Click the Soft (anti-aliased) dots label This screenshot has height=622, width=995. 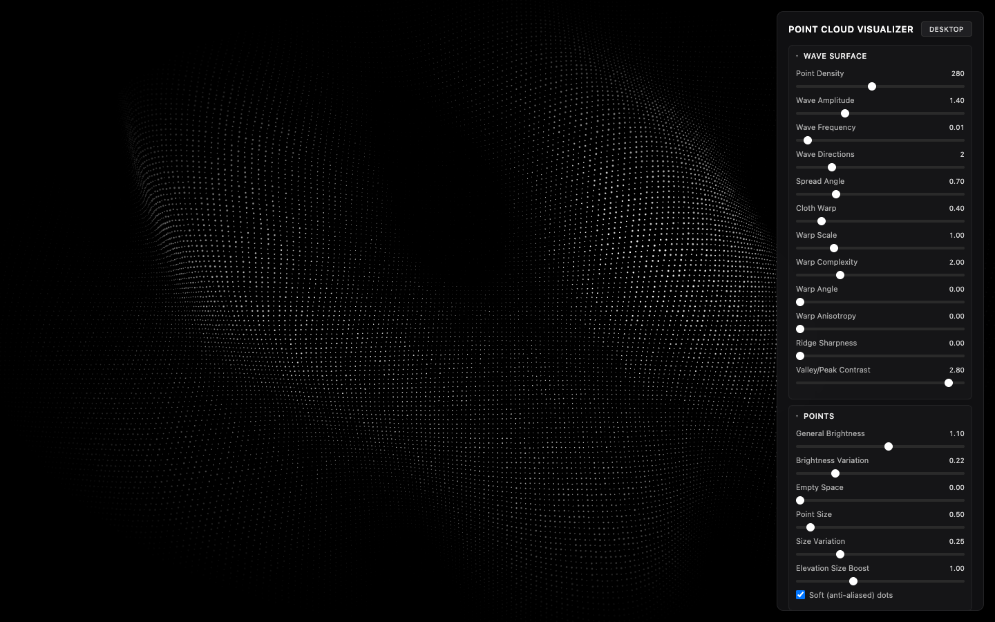[851, 595]
